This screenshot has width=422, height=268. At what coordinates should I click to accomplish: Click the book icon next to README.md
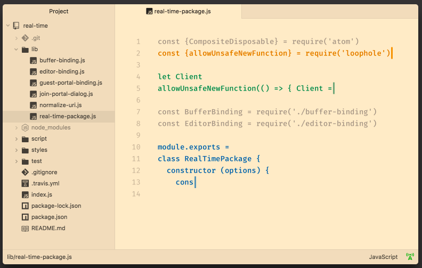point(25,229)
